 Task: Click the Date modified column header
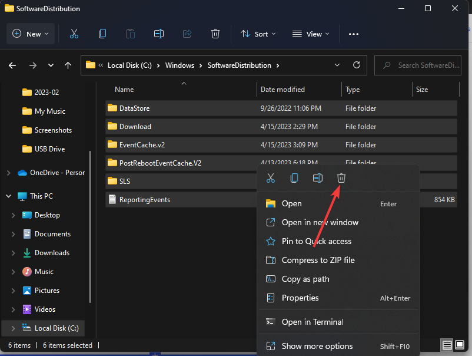[x=299, y=90]
